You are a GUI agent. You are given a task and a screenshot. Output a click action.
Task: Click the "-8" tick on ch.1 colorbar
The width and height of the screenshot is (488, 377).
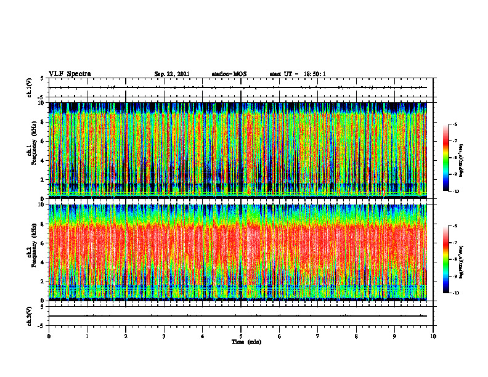pyautogui.click(x=455, y=158)
